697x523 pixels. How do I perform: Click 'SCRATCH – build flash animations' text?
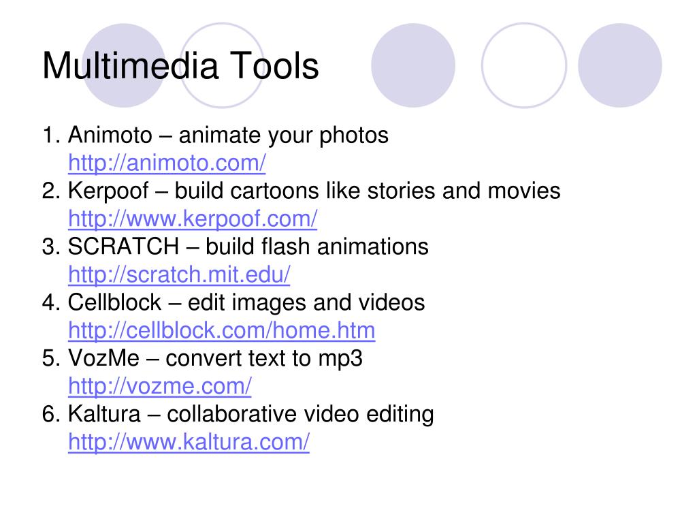pos(248,247)
